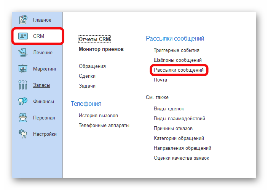Screen dimensions: 268x190
Task: Click the Финансы tooth with ruble icon
Action: point(23,101)
